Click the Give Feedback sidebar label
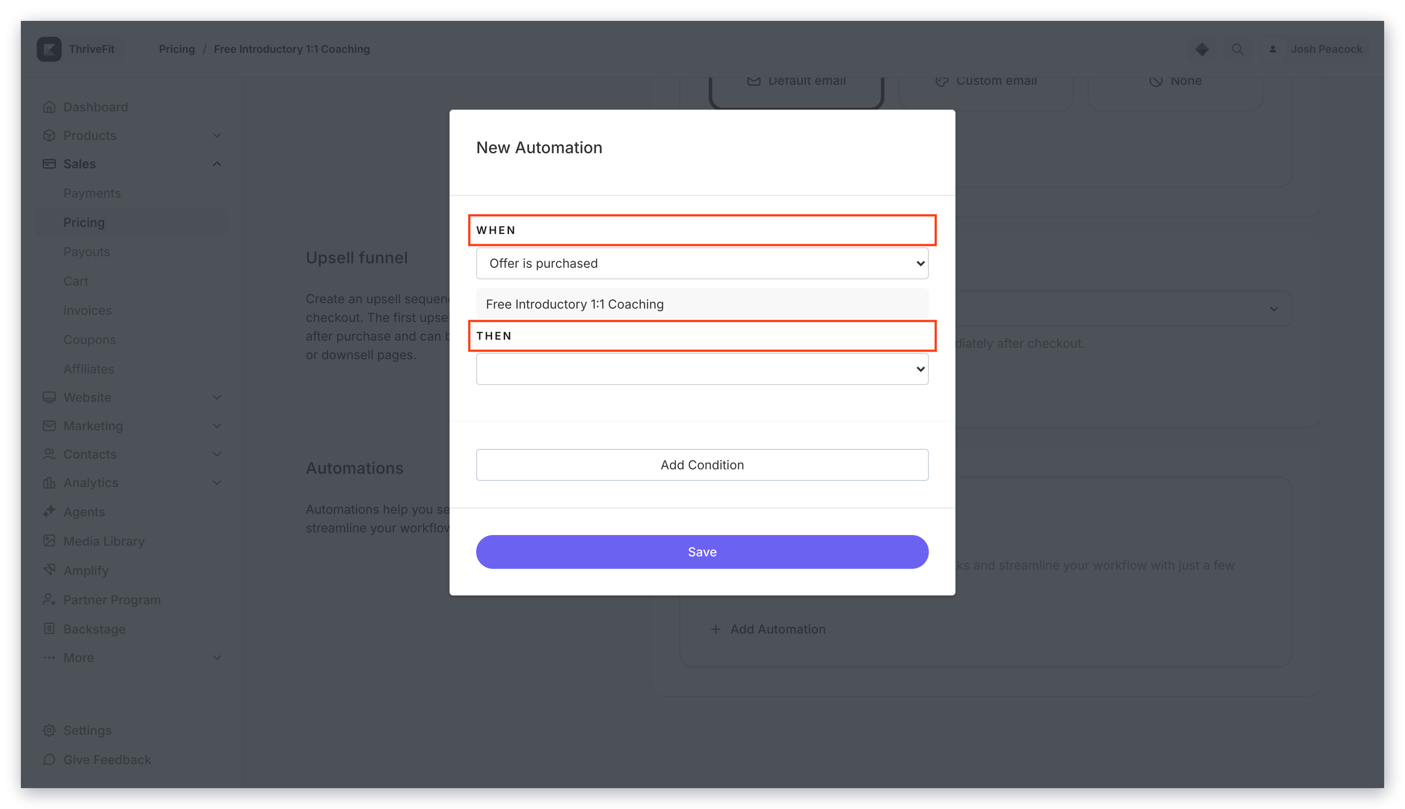This screenshot has height=809, width=1405. tap(107, 759)
